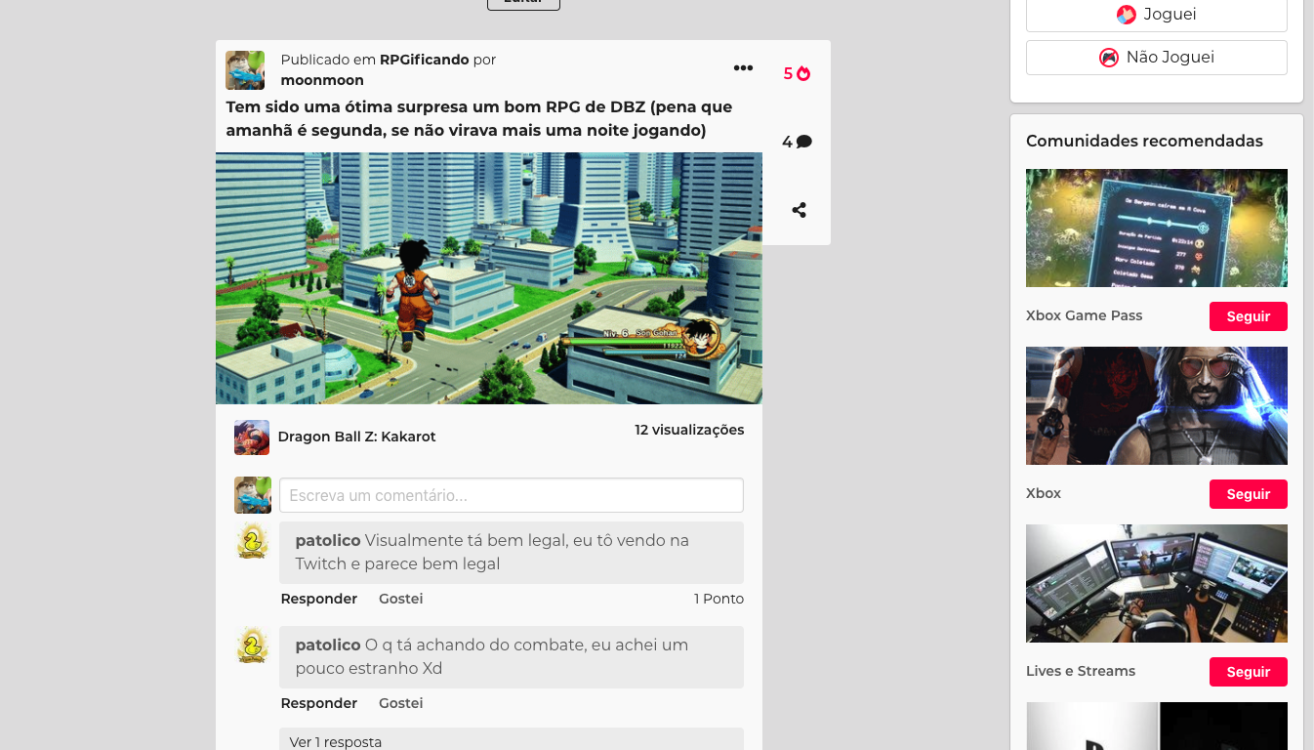Click the Xbox community name label
Screen dimensions: 1314x750
(x=1044, y=493)
